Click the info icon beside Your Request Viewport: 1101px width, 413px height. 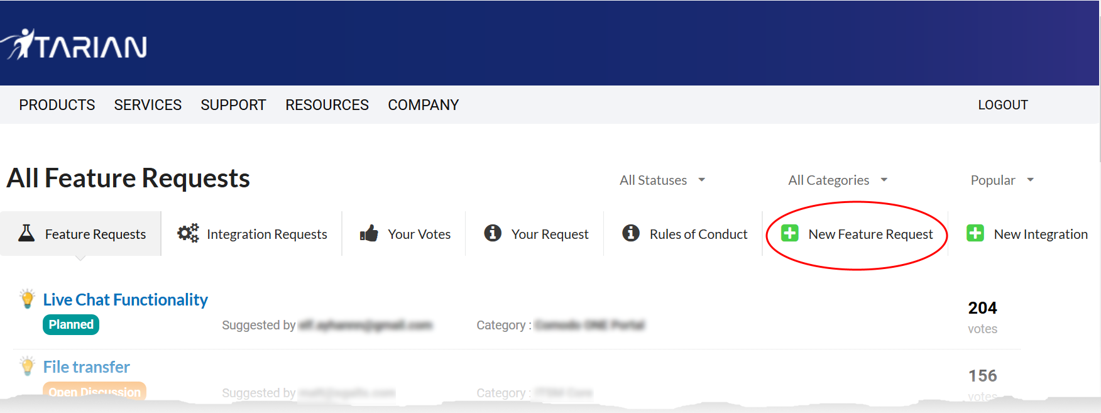493,233
